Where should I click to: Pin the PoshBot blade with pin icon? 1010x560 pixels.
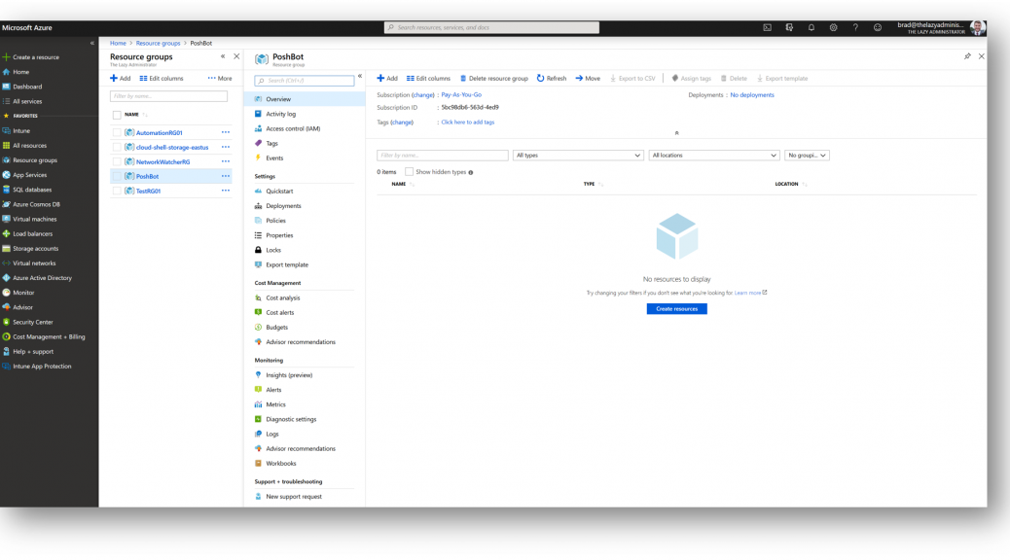[x=967, y=56]
